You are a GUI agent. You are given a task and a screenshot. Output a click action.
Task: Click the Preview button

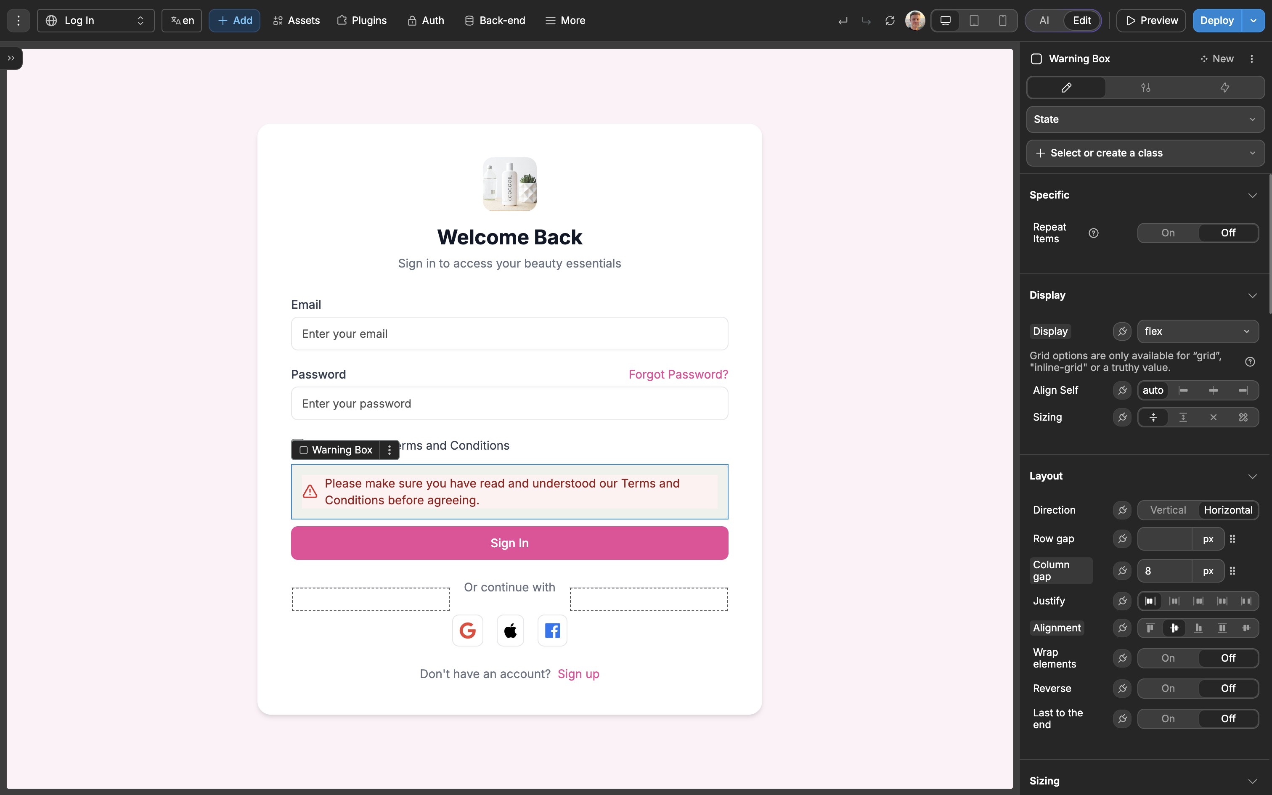pyautogui.click(x=1151, y=21)
